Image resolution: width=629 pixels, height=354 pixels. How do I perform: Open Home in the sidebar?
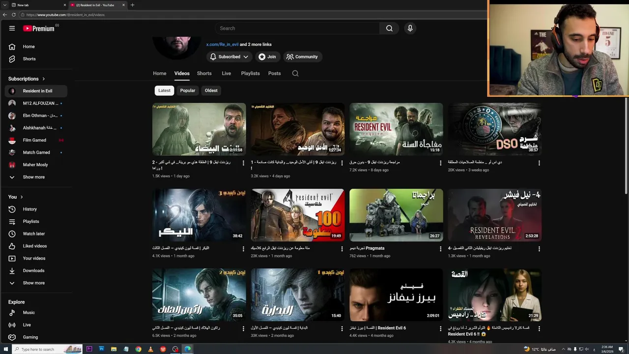36,47
